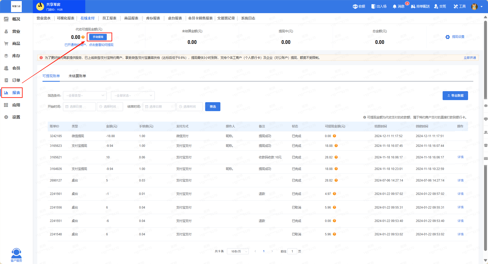This screenshot has height=264, width=488.
Task: Open the 订单 orders sidebar item
Action: coord(12,80)
